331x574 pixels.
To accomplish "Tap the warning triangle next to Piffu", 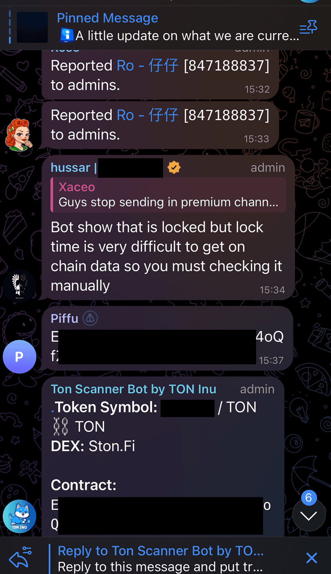I will [90, 318].
